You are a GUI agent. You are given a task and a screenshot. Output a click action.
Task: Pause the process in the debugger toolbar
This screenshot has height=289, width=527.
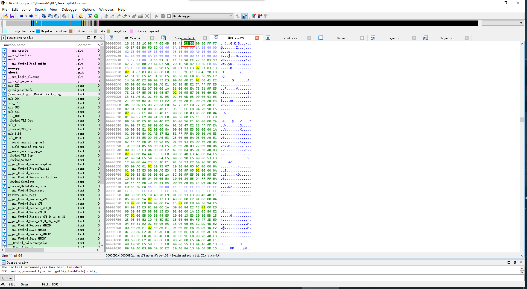[x=163, y=16]
